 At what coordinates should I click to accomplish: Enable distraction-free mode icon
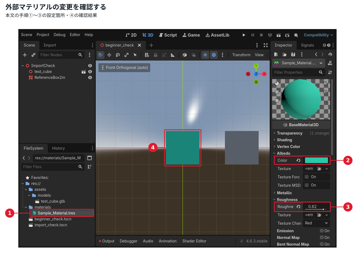(266, 45)
